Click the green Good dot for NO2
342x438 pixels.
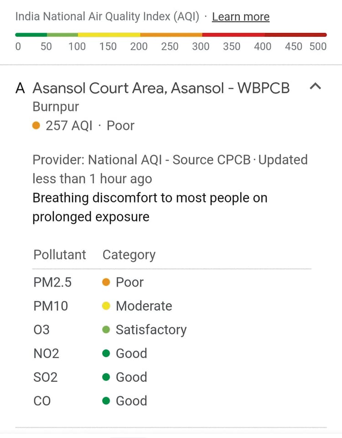pyautogui.click(x=106, y=353)
